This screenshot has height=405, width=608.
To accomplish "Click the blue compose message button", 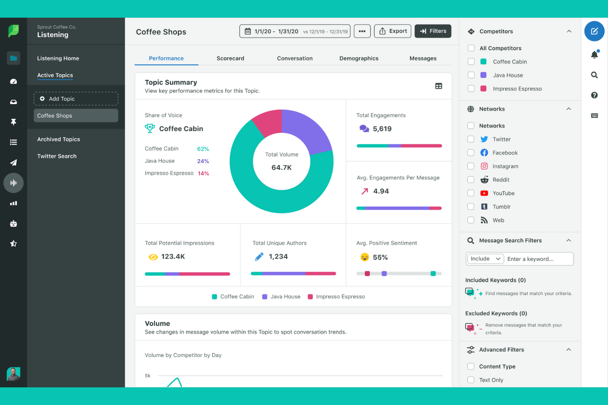I will click(x=594, y=31).
